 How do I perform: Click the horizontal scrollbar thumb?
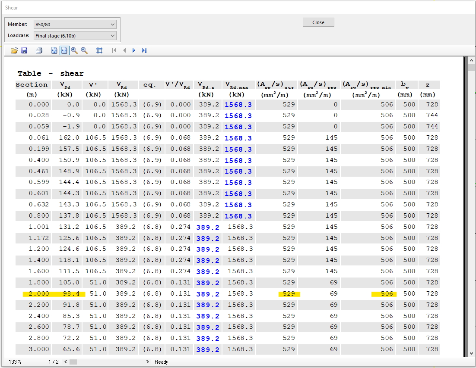(73, 362)
